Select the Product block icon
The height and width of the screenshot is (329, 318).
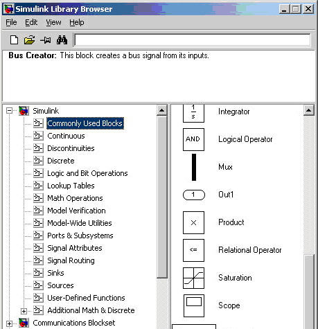click(x=193, y=222)
